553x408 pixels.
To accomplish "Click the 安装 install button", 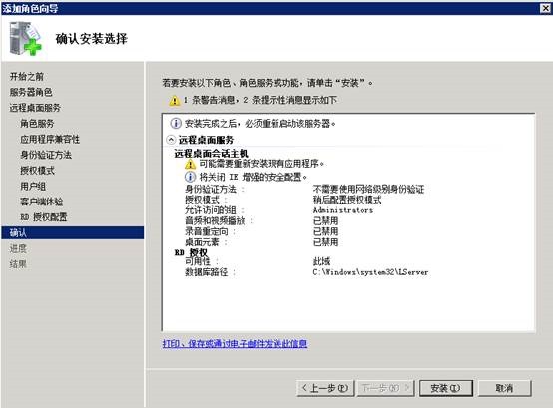I will (x=446, y=388).
